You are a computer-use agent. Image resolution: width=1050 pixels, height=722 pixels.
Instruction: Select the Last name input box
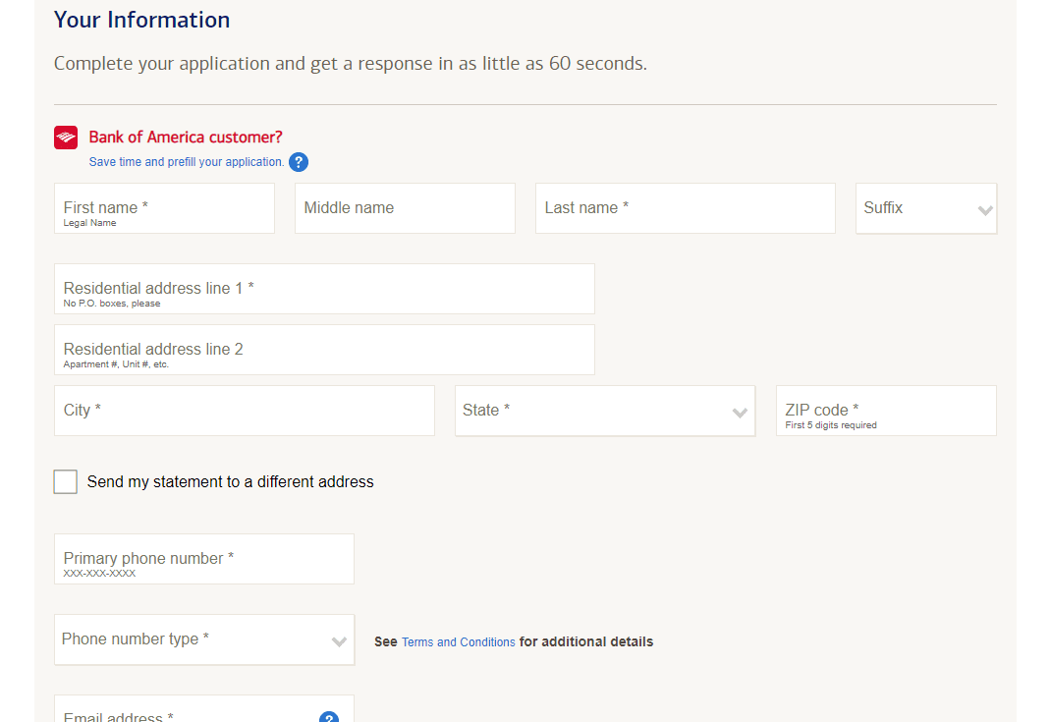(x=685, y=208)
